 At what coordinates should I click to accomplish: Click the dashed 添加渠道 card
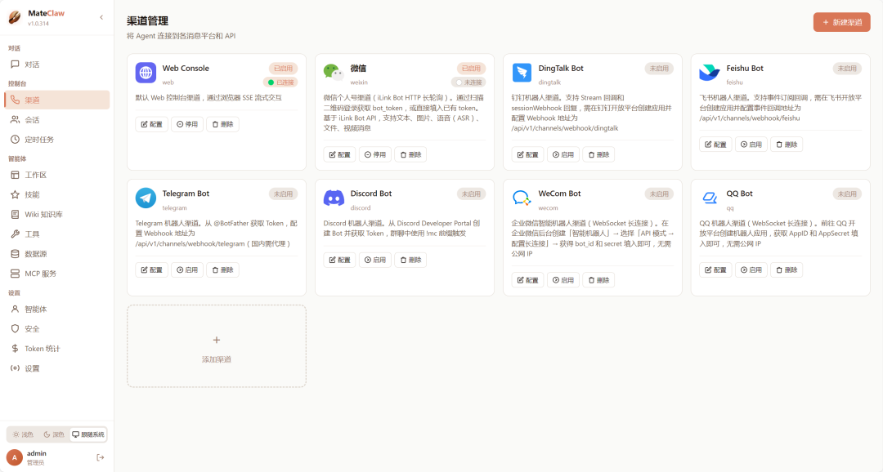(x=216, y=346)
